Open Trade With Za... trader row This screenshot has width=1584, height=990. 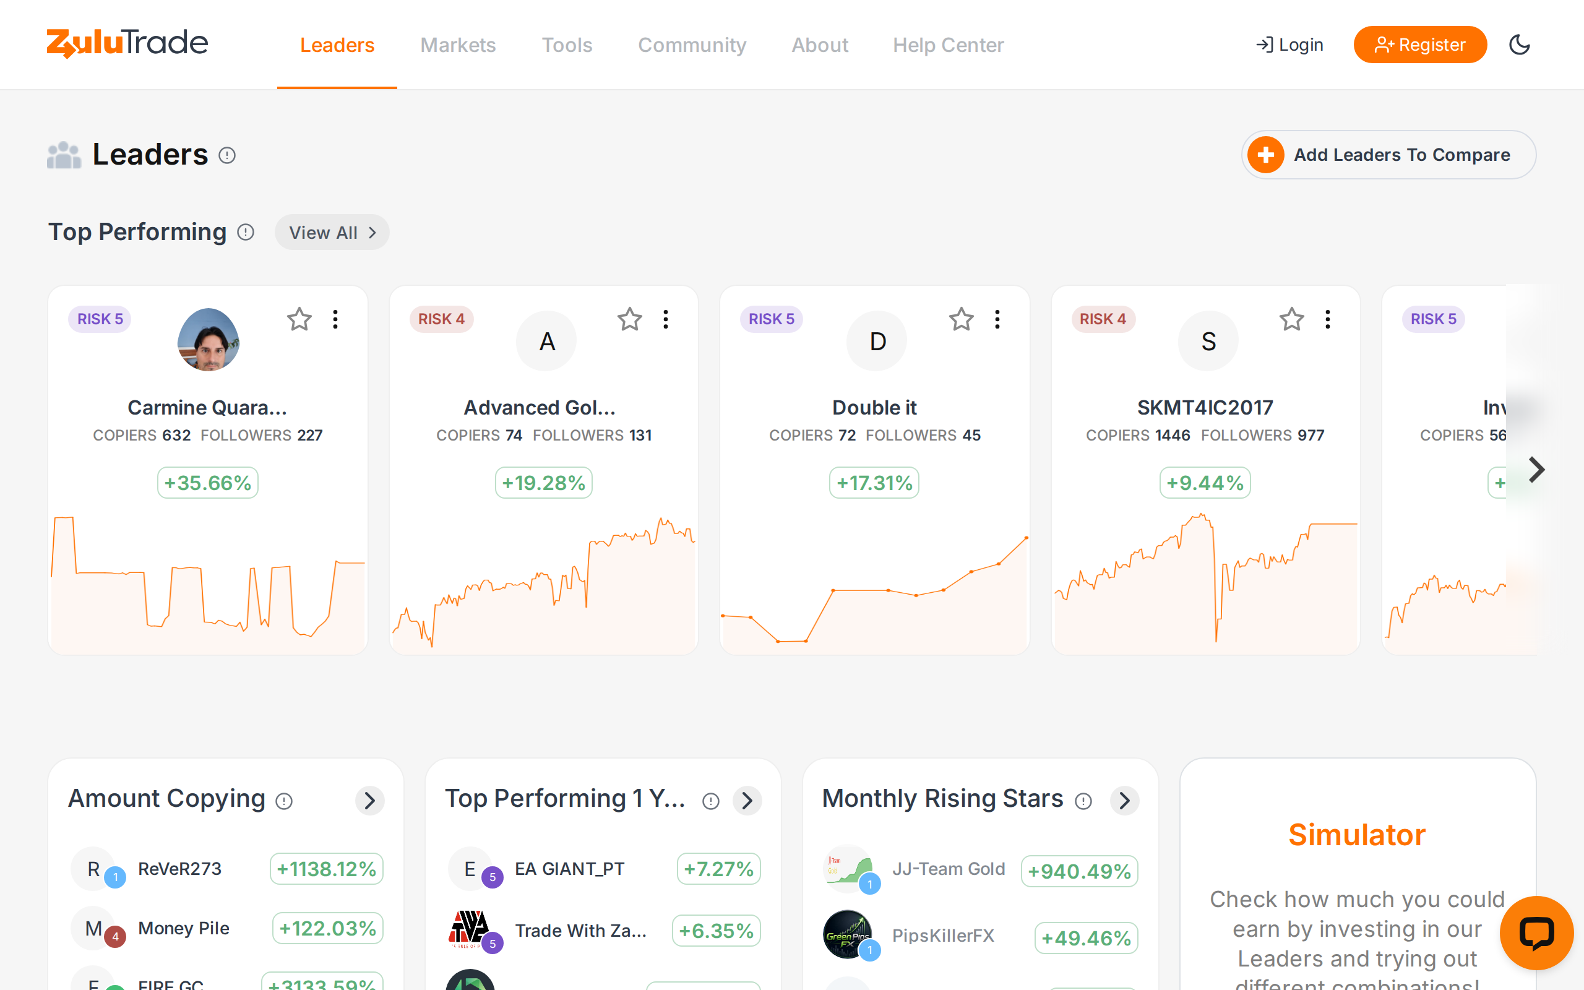coord(603,931)
